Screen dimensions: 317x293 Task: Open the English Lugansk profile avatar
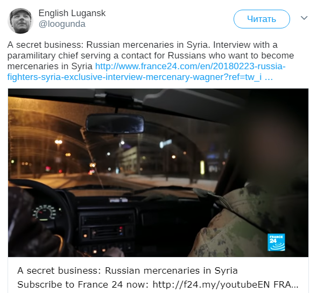point(20,21)
